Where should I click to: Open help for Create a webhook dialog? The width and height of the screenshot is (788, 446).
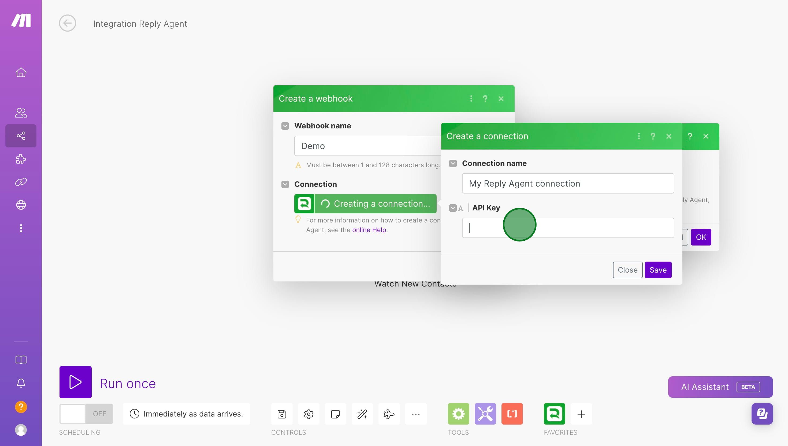[x=485, y=99]
